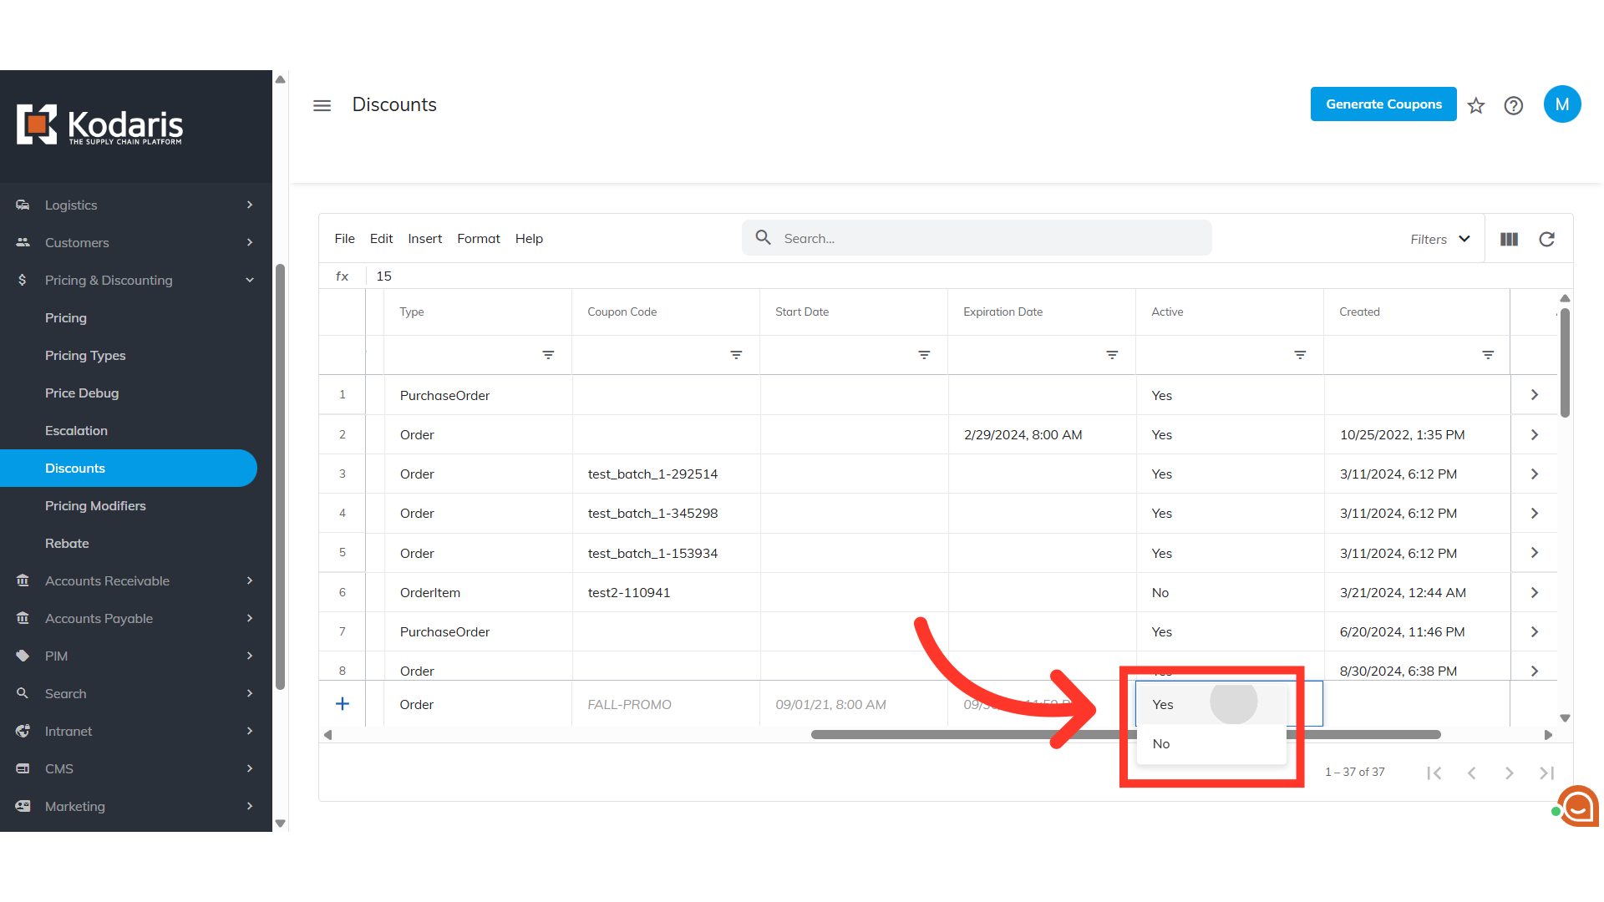This screenshot has width=1604, height=902.
Task: Open the Format menu
Action: click(x=478, y=239)
